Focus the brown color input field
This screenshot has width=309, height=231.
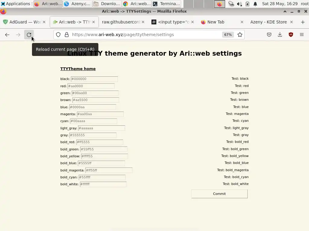(x=96, y=100)
